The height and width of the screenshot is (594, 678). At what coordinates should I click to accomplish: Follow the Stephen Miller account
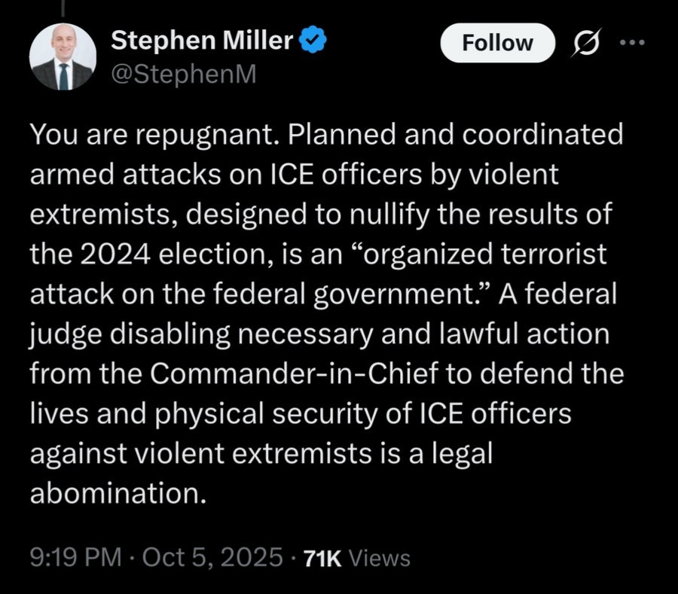[x=497, y=43]
